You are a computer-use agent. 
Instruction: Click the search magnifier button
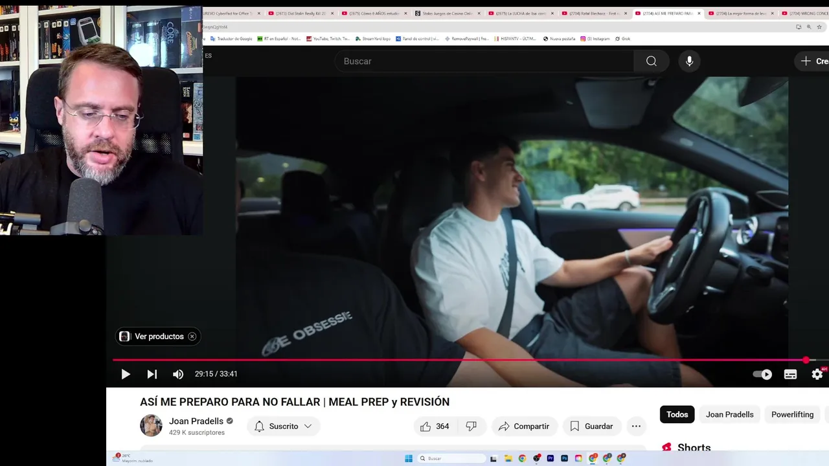pyautogui.click(x=651, y=61)
